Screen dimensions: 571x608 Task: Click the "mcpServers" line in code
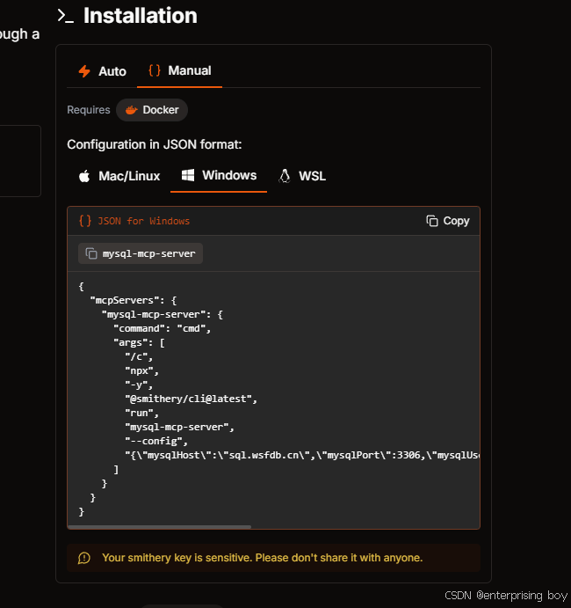[134, 301]
